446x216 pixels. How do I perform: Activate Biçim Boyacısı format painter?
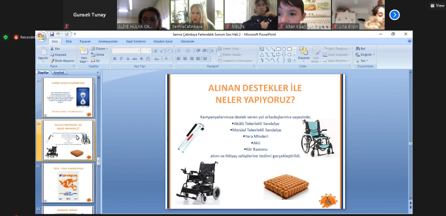click(x=62, y=61)
